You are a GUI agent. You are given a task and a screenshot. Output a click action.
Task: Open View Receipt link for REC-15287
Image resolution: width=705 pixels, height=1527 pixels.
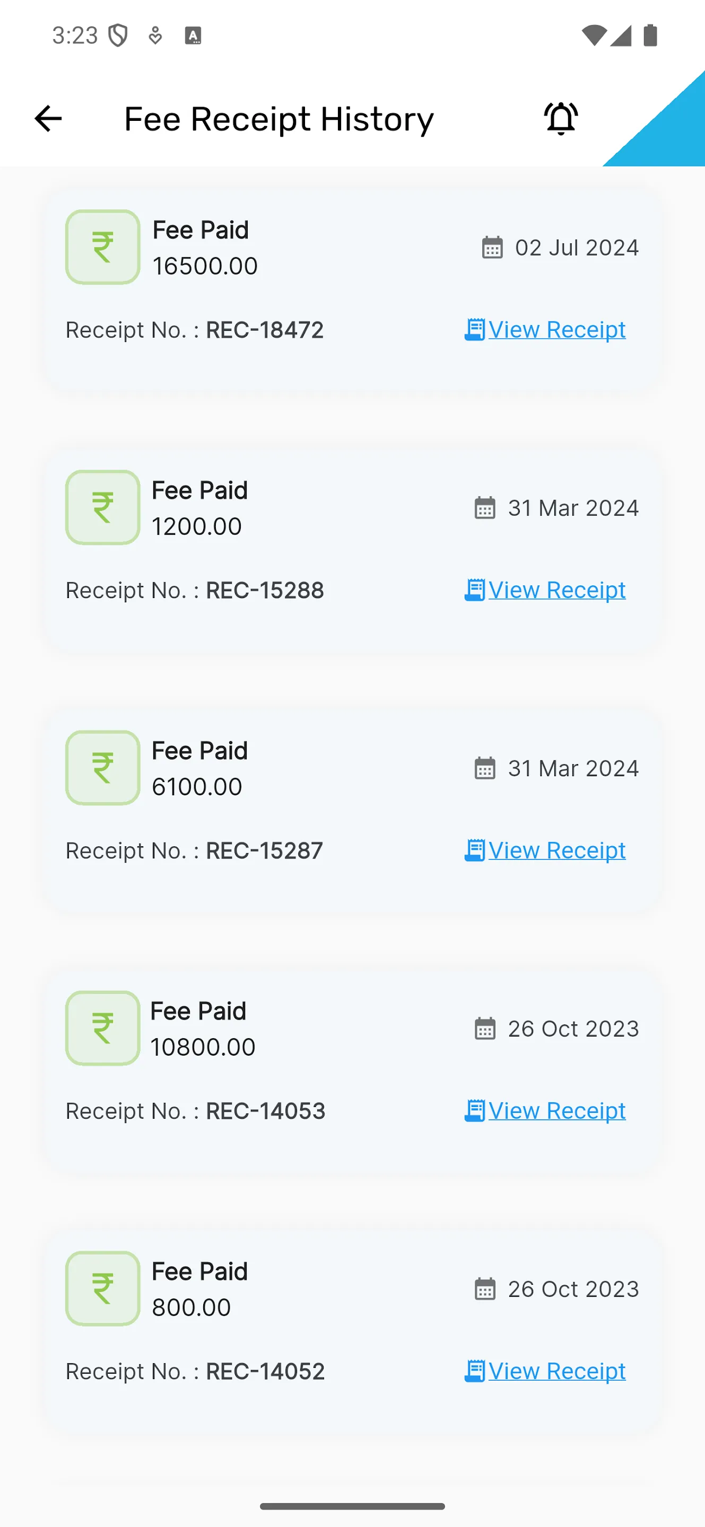545,850
